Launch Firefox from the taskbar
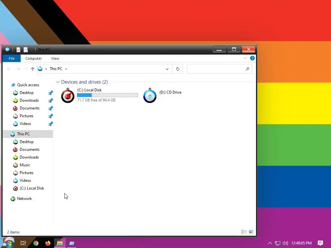The height and width of the screenshot is (248, 331). 48,243
